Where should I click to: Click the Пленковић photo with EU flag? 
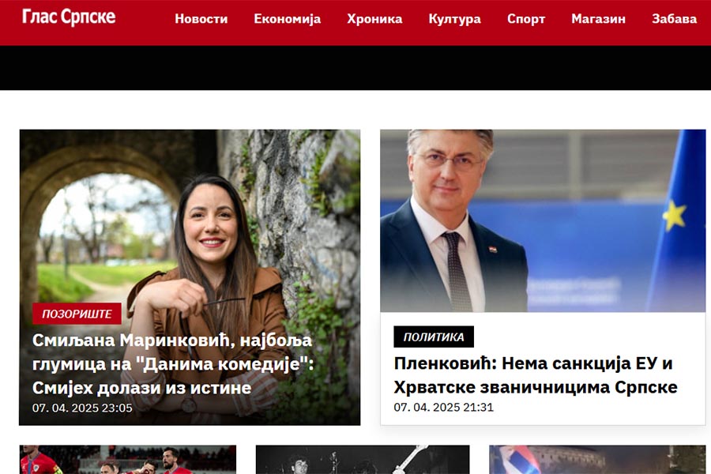pos(543,220)
